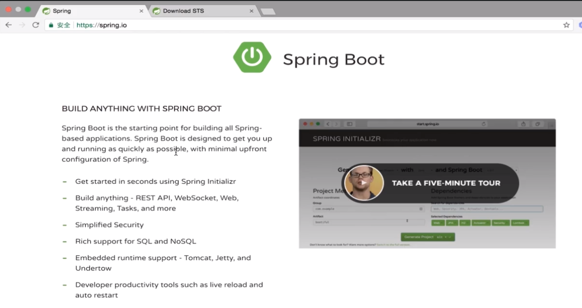Click the Spring tab favicon leaf
The image size is (582, 308).
pos(46,11)
